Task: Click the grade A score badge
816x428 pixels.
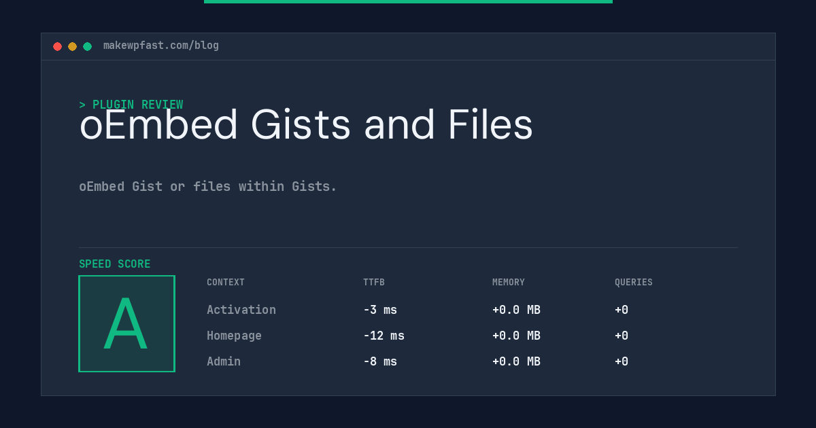Action: tap(126, 323)
